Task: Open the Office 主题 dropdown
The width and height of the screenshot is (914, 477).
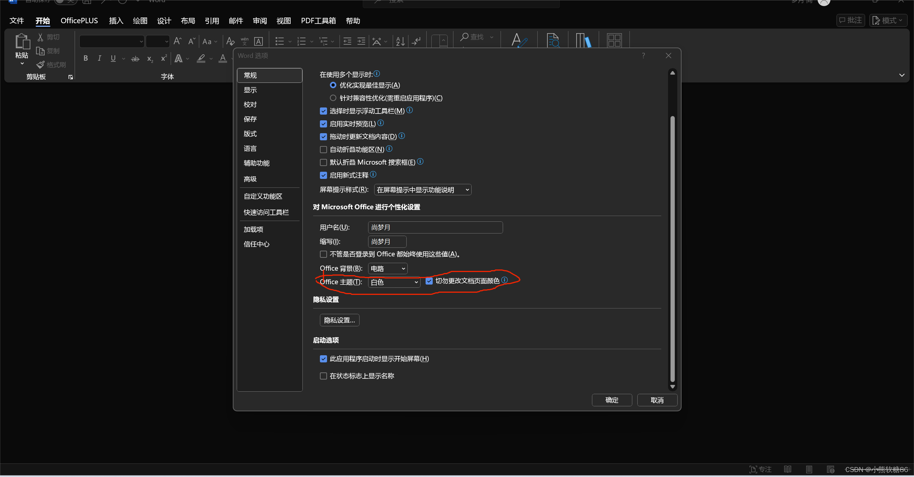Action: 394,282
